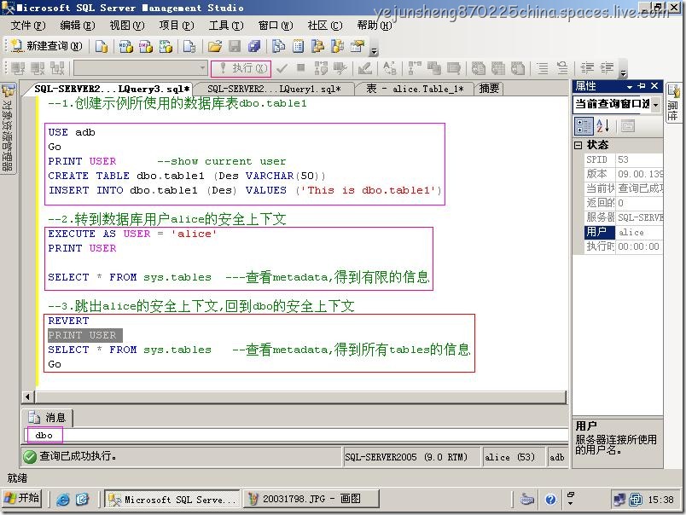The height and width of the screenshot is (515, 686).
Task: Open the 对象资源管理器 side tab
Action: tap(8, 129)
